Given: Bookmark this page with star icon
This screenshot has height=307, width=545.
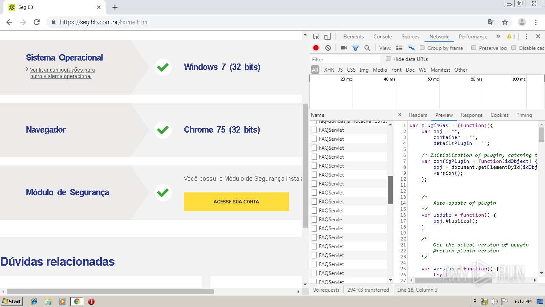Looking at the screenshot, I should pos(505,22).
